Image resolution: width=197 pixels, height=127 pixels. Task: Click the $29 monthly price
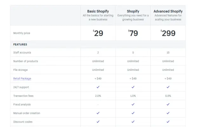point(98,33)
